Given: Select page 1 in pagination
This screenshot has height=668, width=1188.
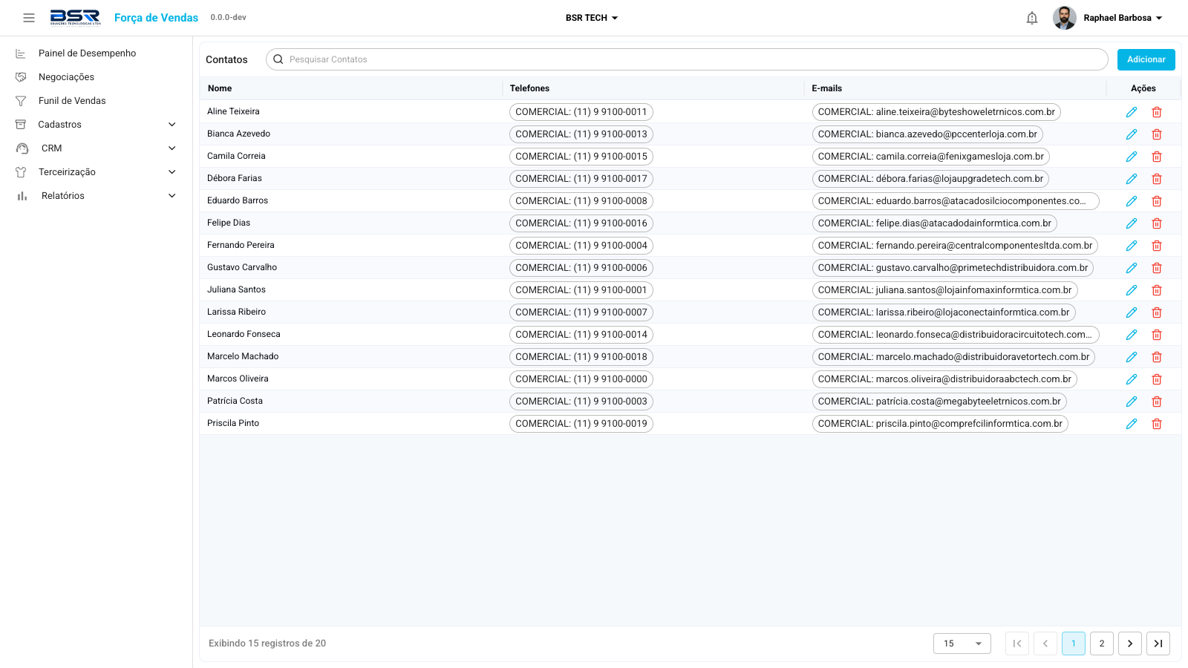Looking at the screenshot, I should click(x=1074, y=644).
